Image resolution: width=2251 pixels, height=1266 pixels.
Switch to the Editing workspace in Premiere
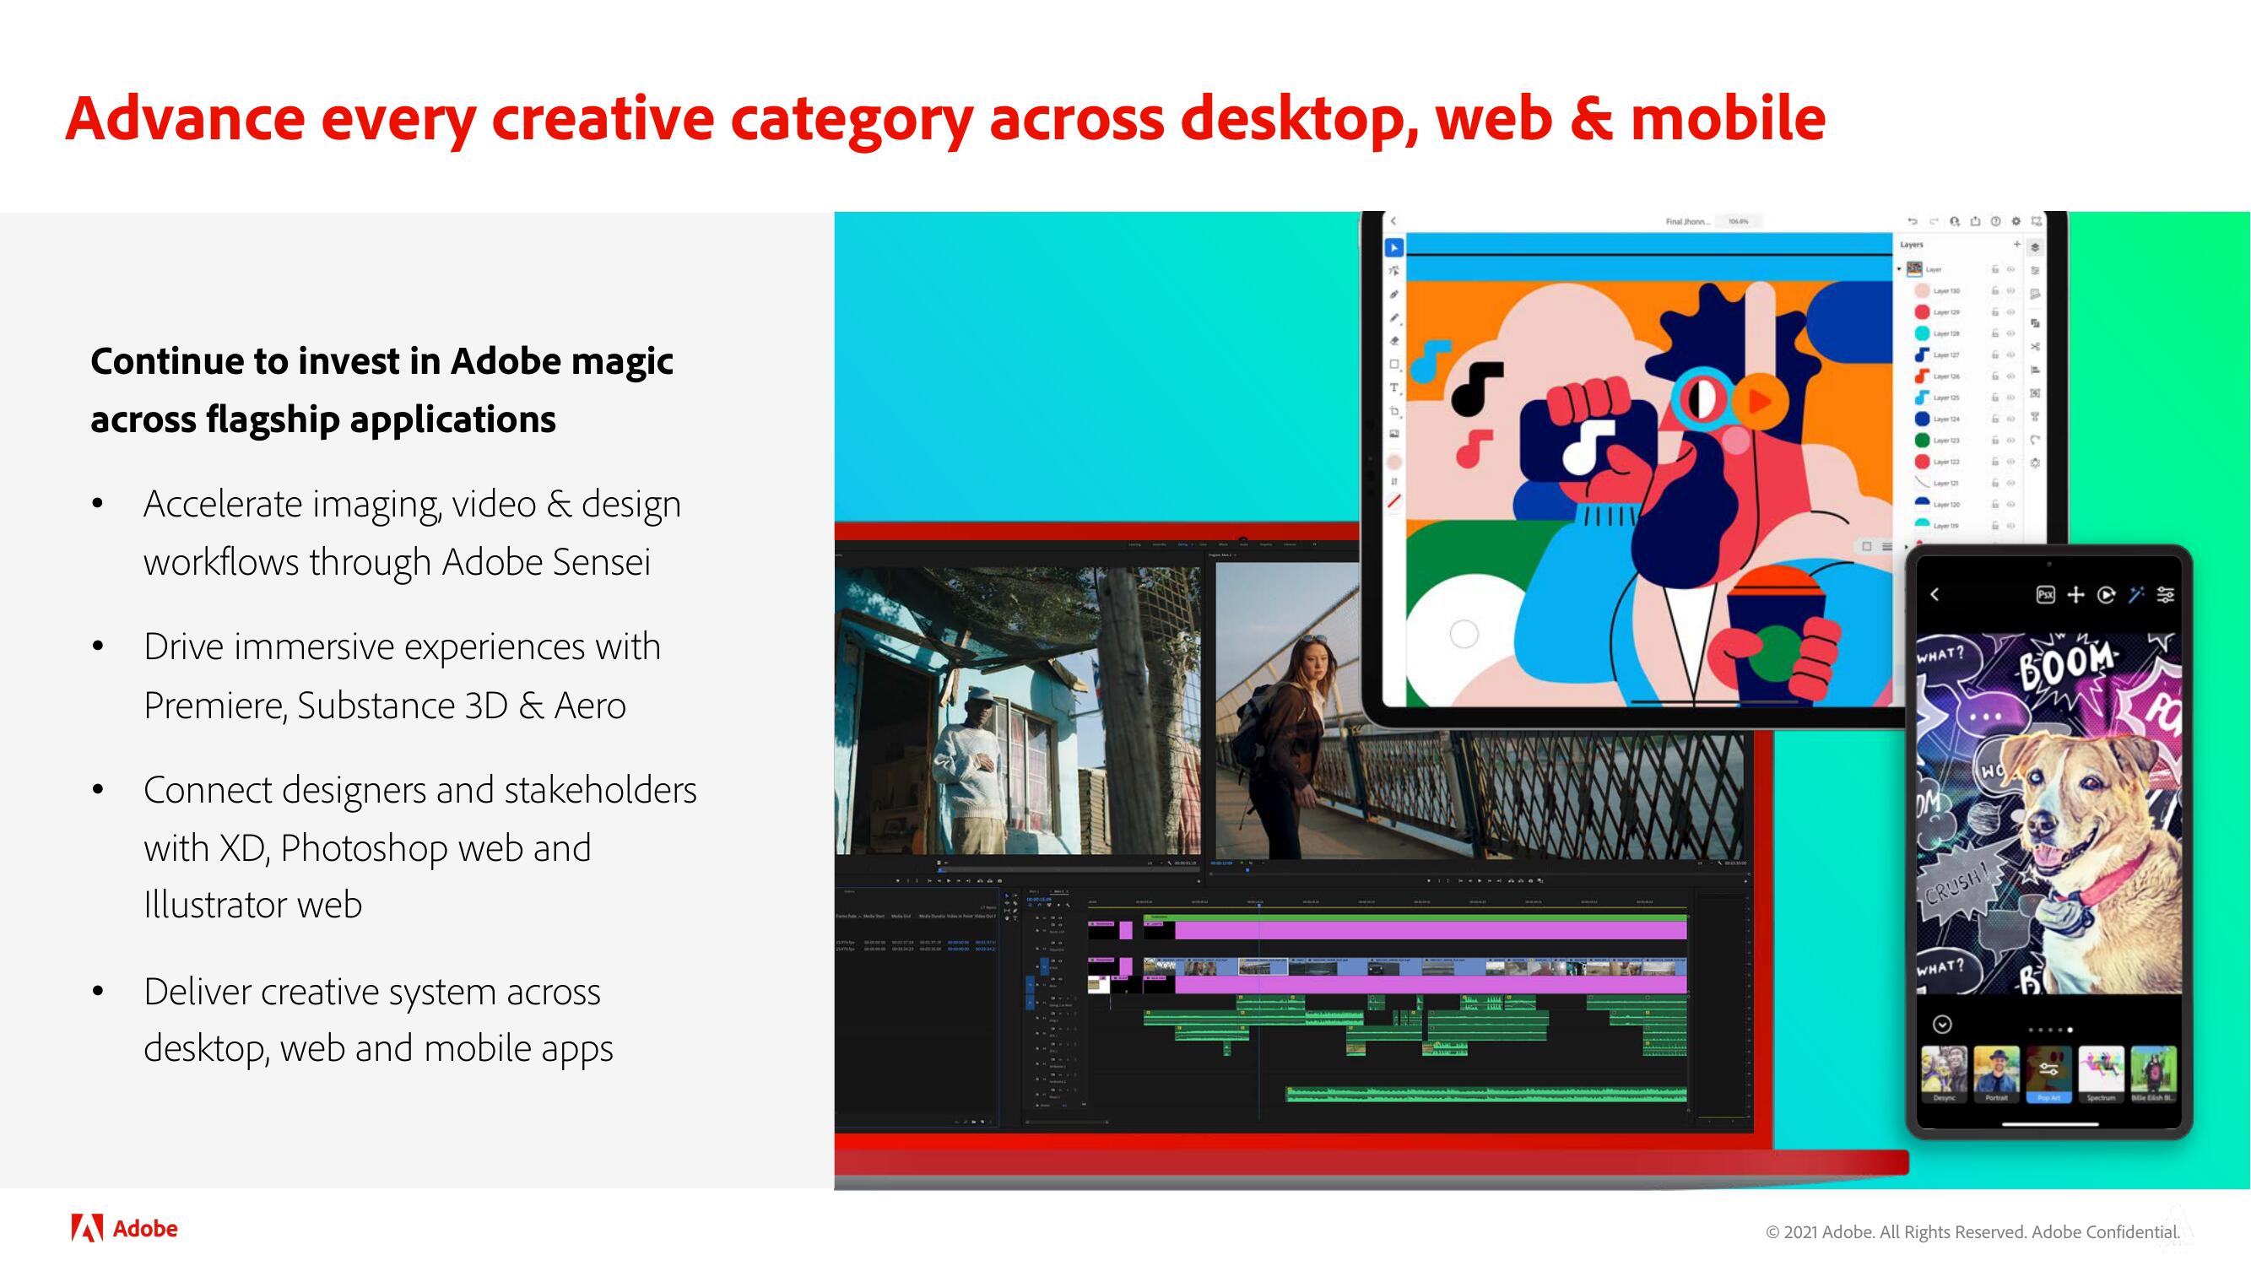pyautogui.click(x=1185, y=545)
